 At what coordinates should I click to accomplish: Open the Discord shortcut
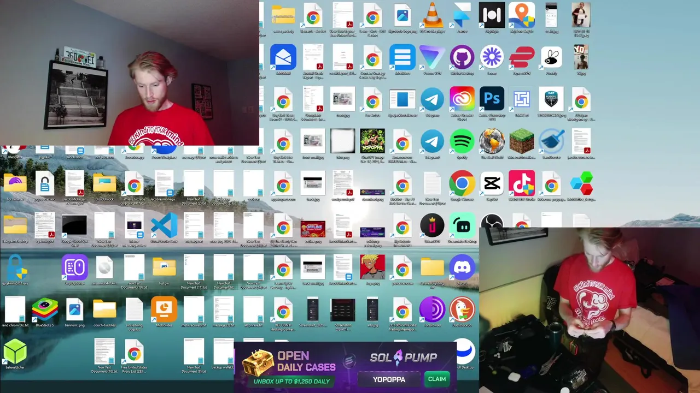pos(462,268)
